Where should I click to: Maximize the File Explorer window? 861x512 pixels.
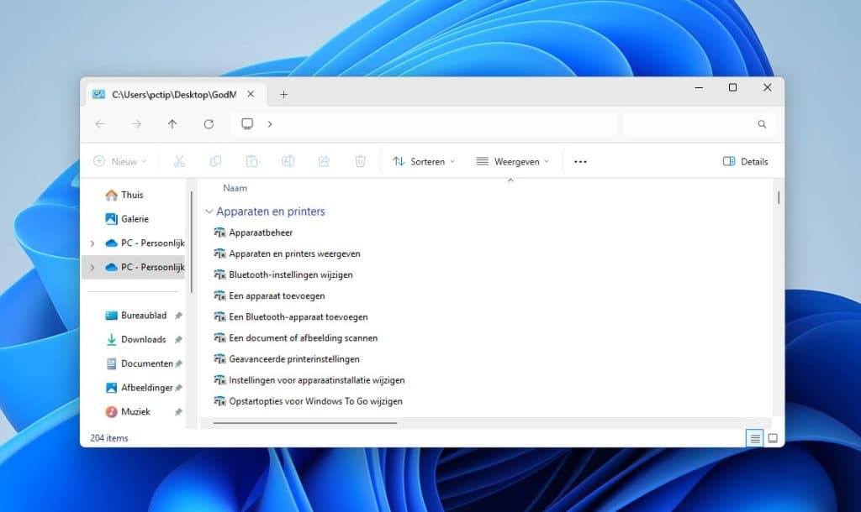[732, 87]
